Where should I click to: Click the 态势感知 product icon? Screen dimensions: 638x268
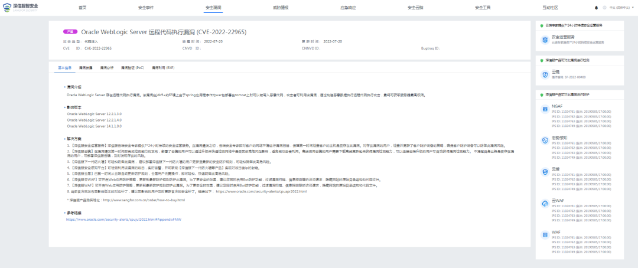coord(545,140)
